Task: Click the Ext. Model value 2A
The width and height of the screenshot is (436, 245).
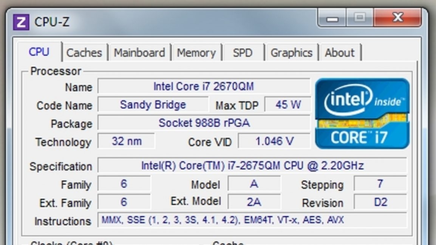Action: click(x=254, y=202)
